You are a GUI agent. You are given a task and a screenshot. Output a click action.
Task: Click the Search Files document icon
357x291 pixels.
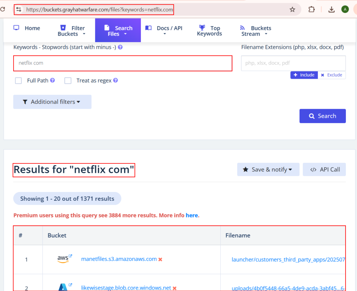[x=107, y=28]
